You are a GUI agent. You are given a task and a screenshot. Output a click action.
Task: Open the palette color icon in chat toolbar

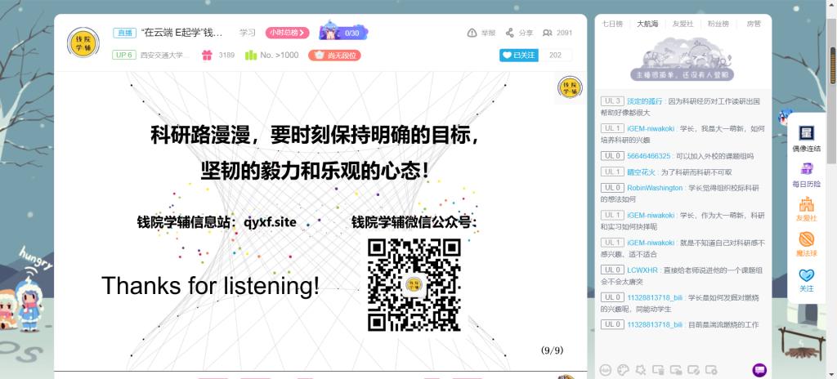(623, 369)
